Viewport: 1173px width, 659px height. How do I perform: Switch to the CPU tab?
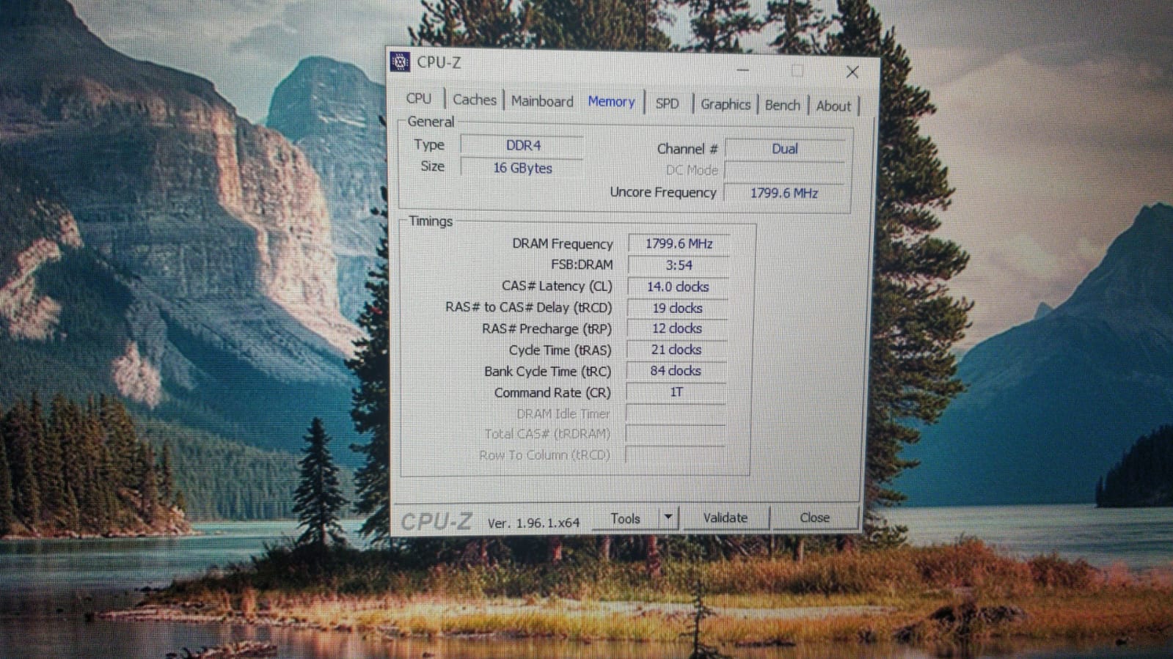pyautogui.click(x=419, y=98)
